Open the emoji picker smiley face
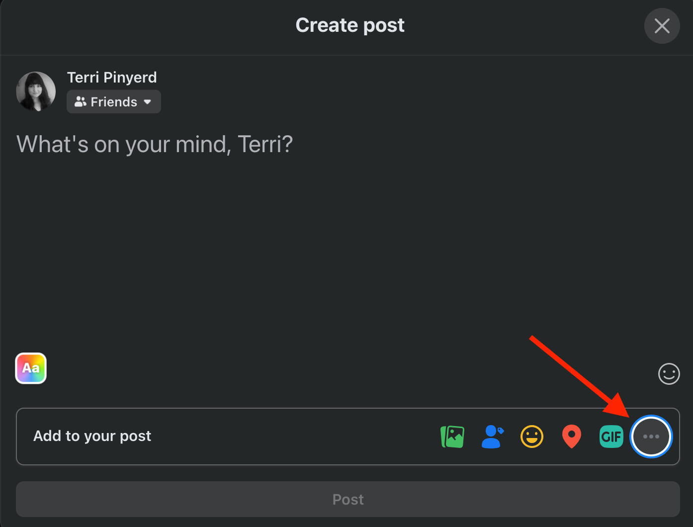693x527 pixels. tap(669, 374)
